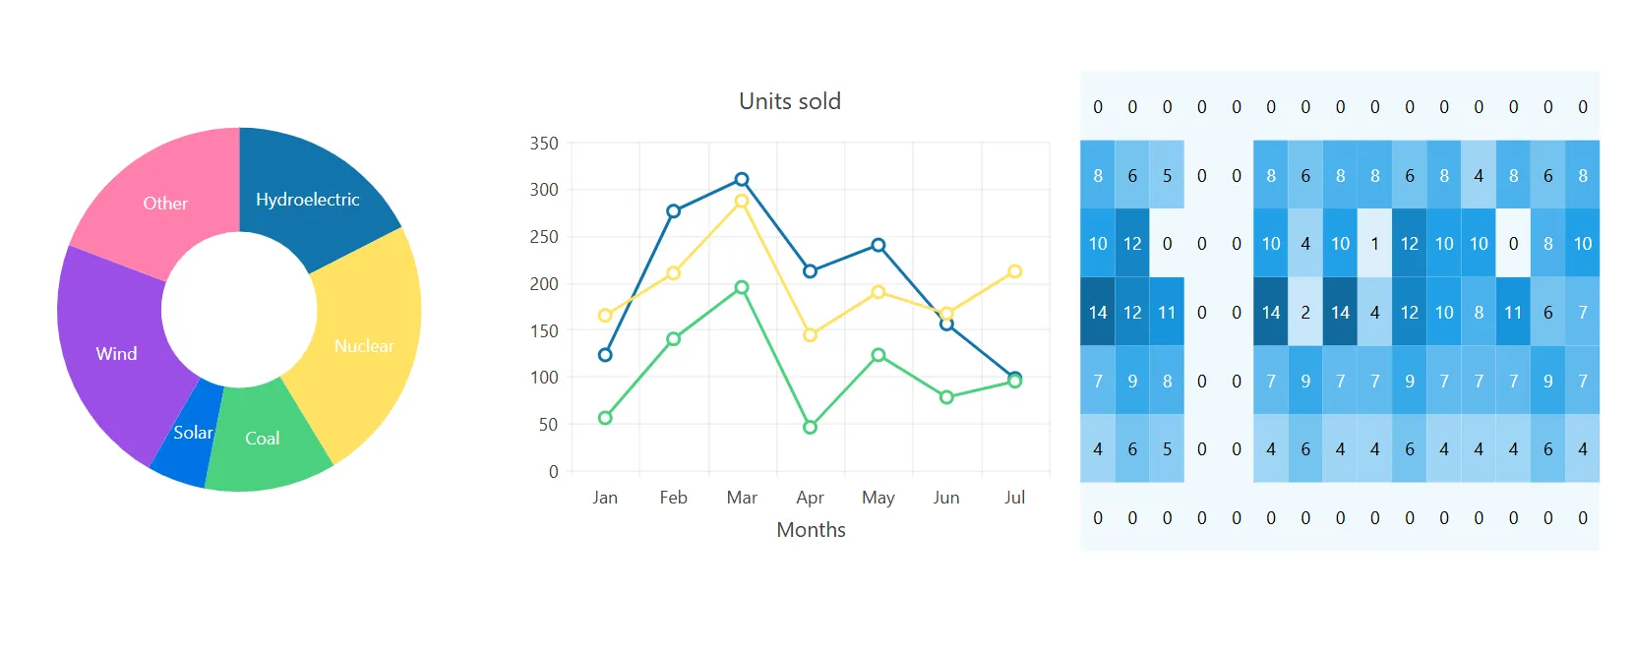
Task: Select the blue line's January data point
Action: [605, 355]
